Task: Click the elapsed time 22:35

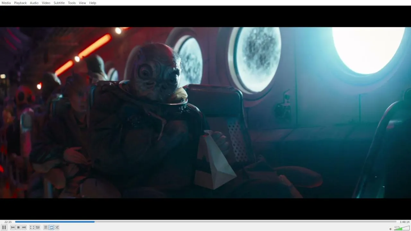Action: point(8,222)
